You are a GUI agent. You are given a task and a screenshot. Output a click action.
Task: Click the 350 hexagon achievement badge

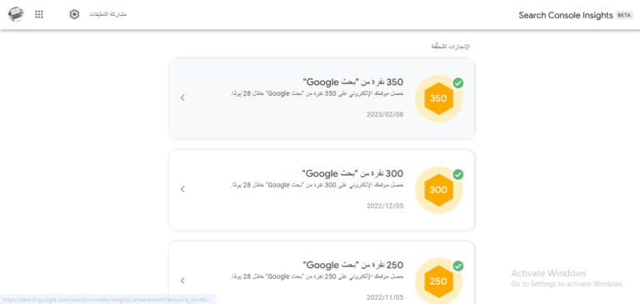pos(439,99)
